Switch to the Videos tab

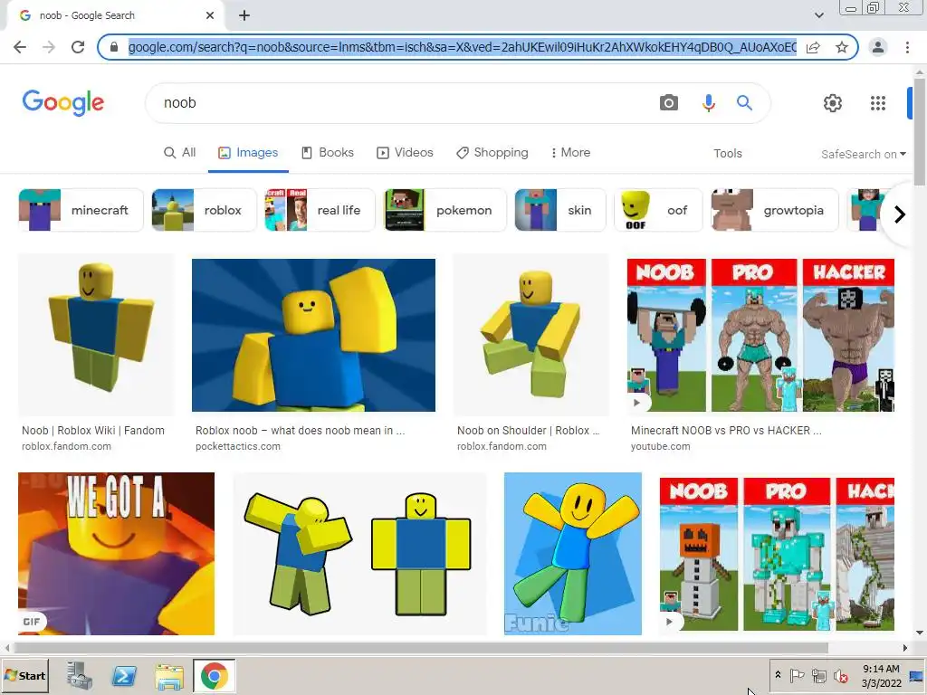(405, 152)
